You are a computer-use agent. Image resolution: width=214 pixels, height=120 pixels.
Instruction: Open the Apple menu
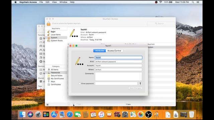[x=15, y=2]
